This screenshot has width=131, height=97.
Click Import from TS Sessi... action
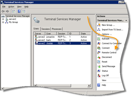112,29
